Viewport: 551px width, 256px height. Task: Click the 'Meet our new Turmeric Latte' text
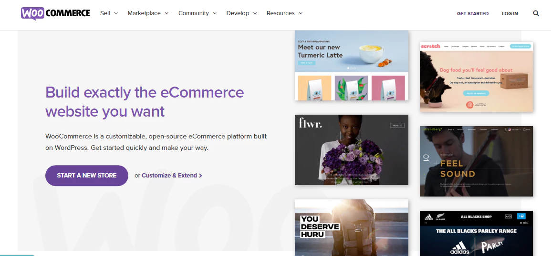coord(320,51)
